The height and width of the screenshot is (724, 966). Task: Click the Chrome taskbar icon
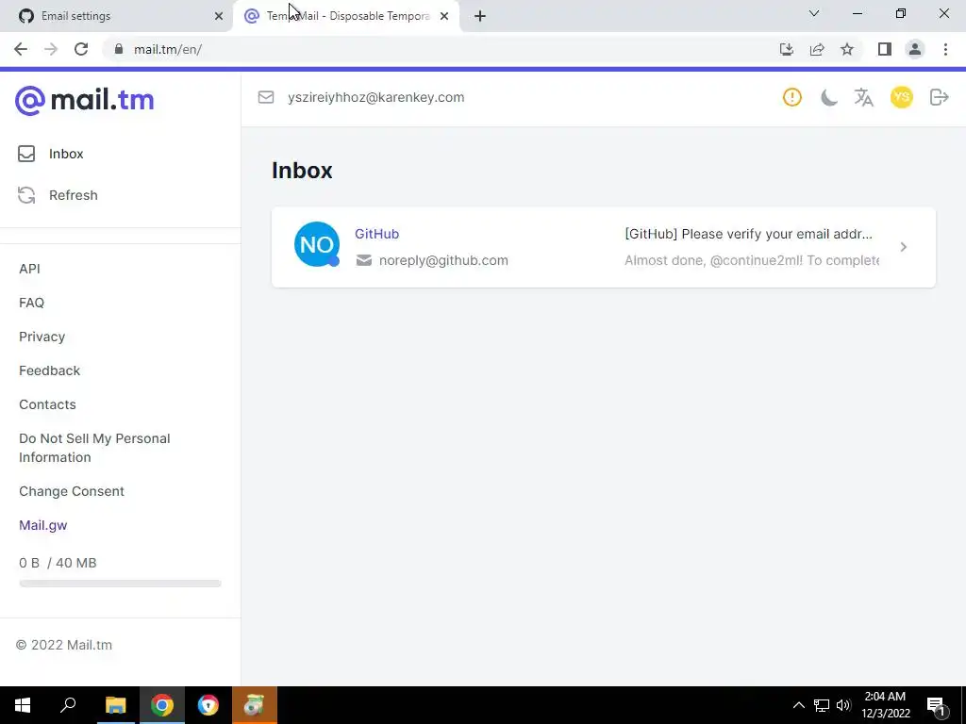click(x=162, y=705)
